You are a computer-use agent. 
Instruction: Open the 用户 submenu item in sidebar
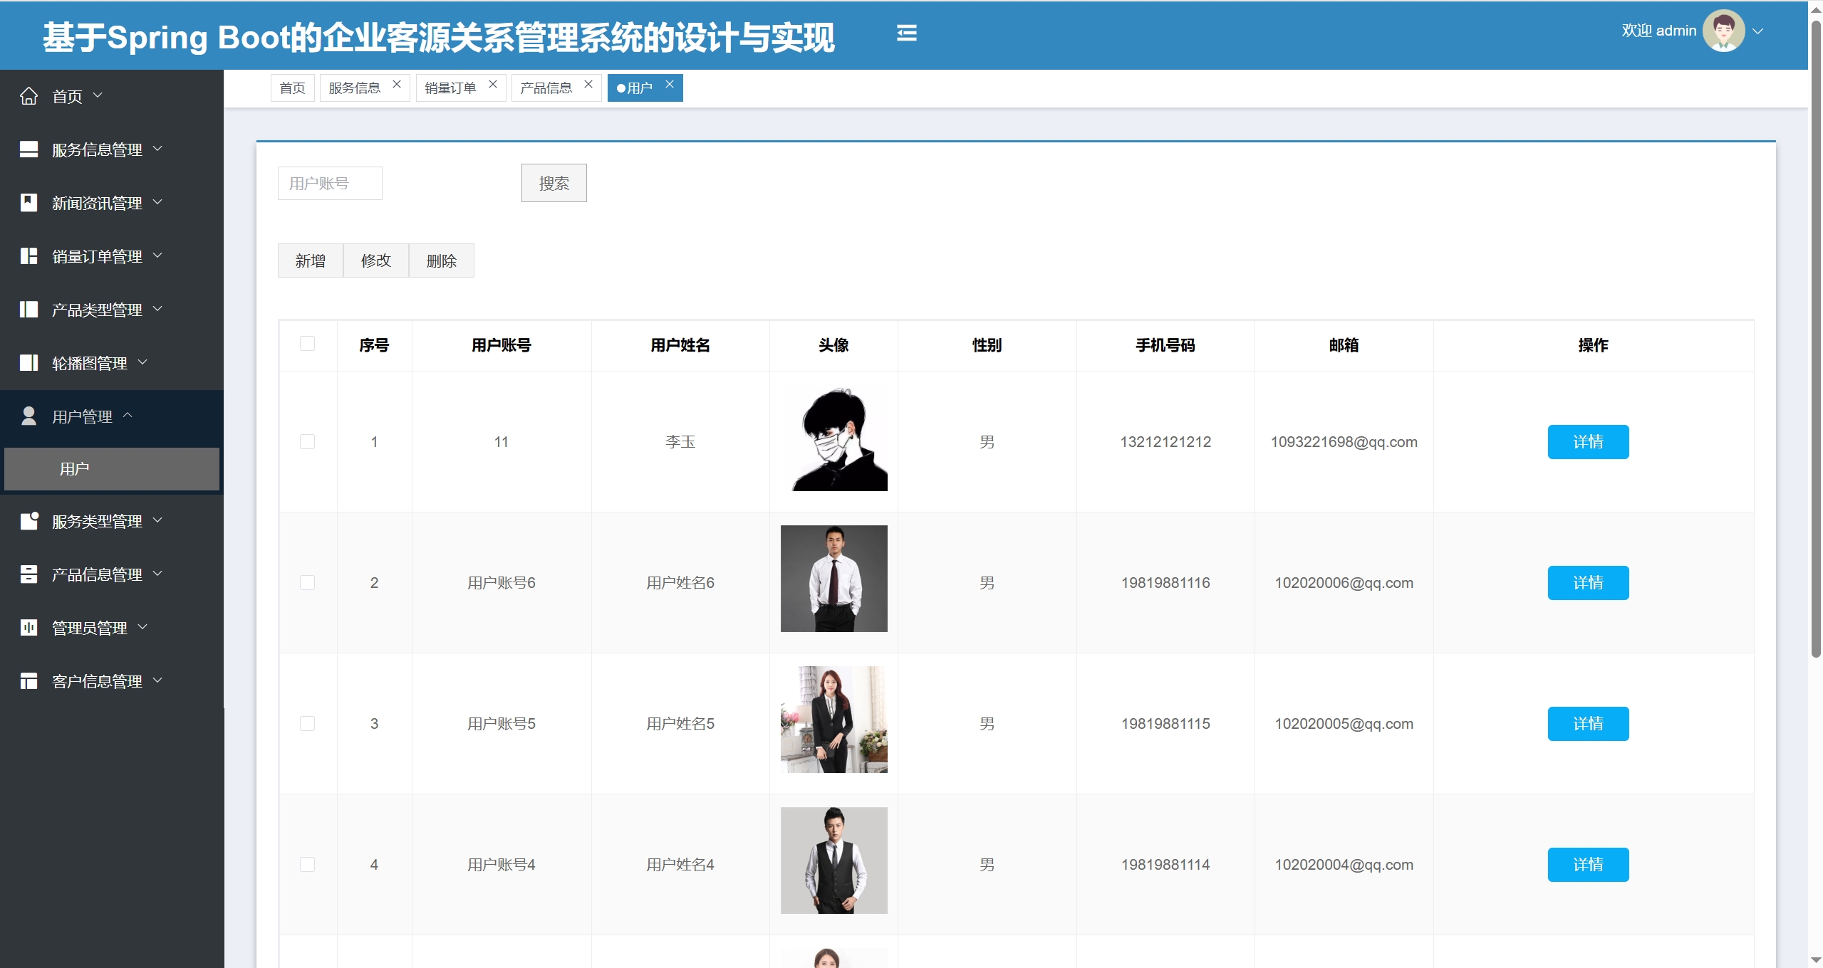coord(112,469)
